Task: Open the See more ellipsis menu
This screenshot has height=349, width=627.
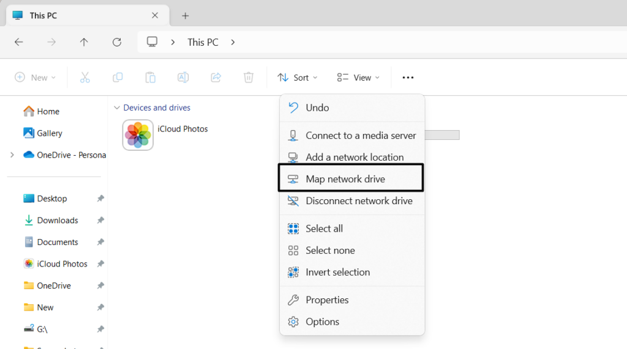Action: coord(408,78)
